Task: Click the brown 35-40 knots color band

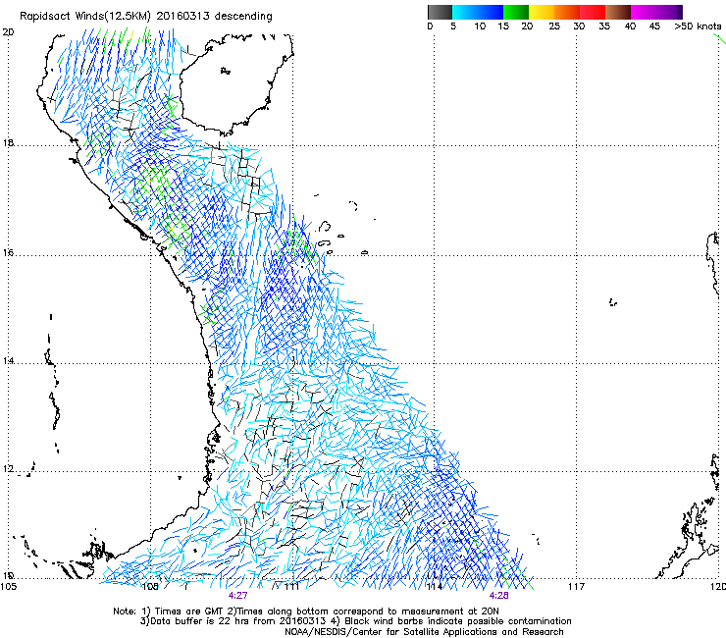Action: coord(618,12)
